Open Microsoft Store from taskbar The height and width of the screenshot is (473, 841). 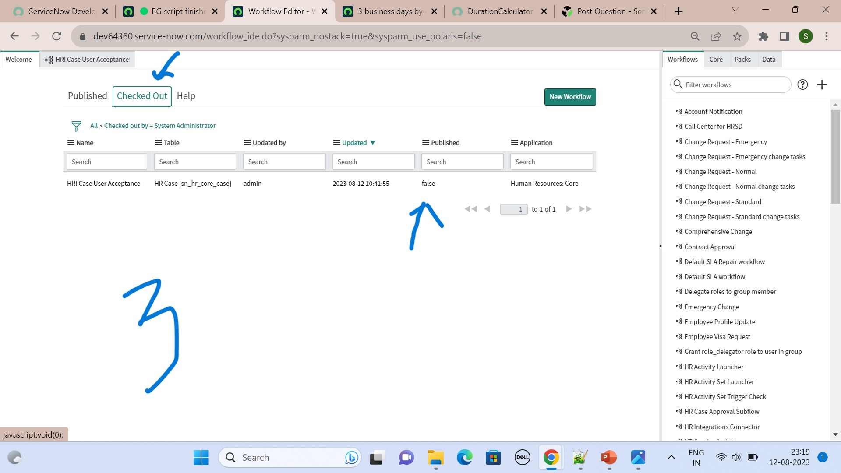click(493, 458)
